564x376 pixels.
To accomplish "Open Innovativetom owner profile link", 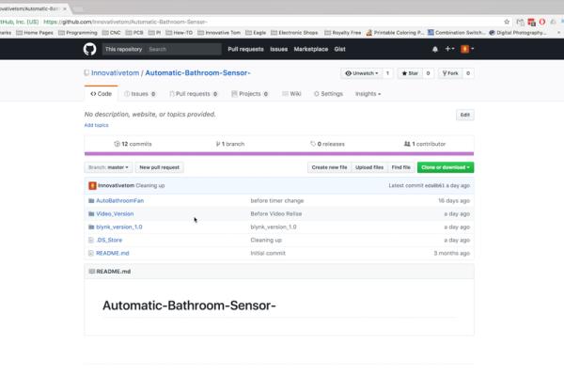I will click(x=115, y=73).
